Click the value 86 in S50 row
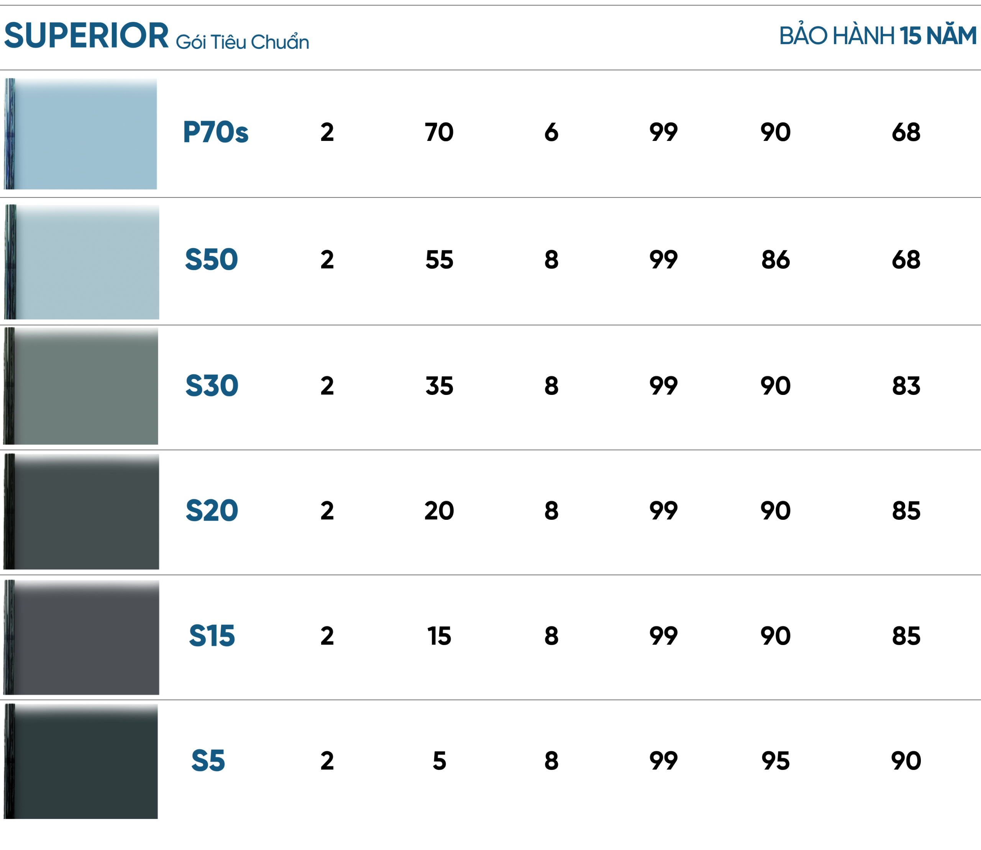981x850 pixels. pos(776,259)
